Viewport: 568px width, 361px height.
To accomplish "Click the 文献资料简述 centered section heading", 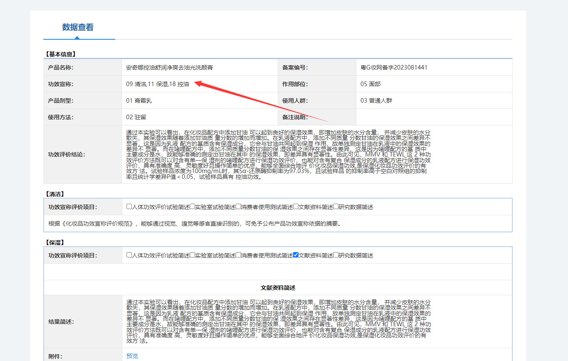I will [x=278, y=288].
